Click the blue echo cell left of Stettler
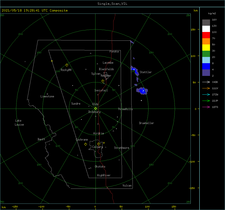 coord(135,71)
